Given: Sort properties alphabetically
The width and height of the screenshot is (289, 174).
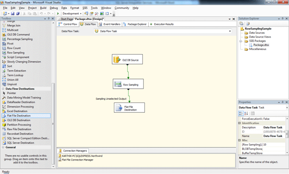Looking at the screenshot, I should point(246,113).
